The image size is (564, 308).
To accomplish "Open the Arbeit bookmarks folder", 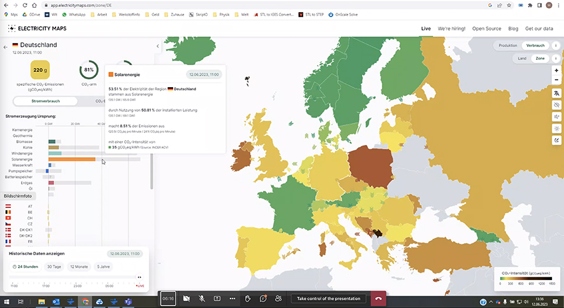I will pos(99,15).
